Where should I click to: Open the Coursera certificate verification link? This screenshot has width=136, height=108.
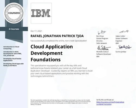click(110, 103)
